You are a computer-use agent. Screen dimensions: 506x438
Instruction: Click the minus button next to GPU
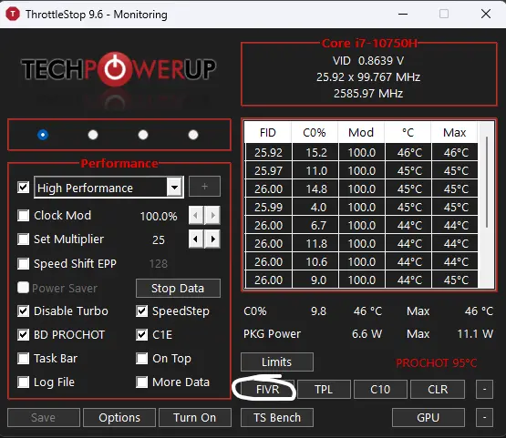click(x=484, y=418)
